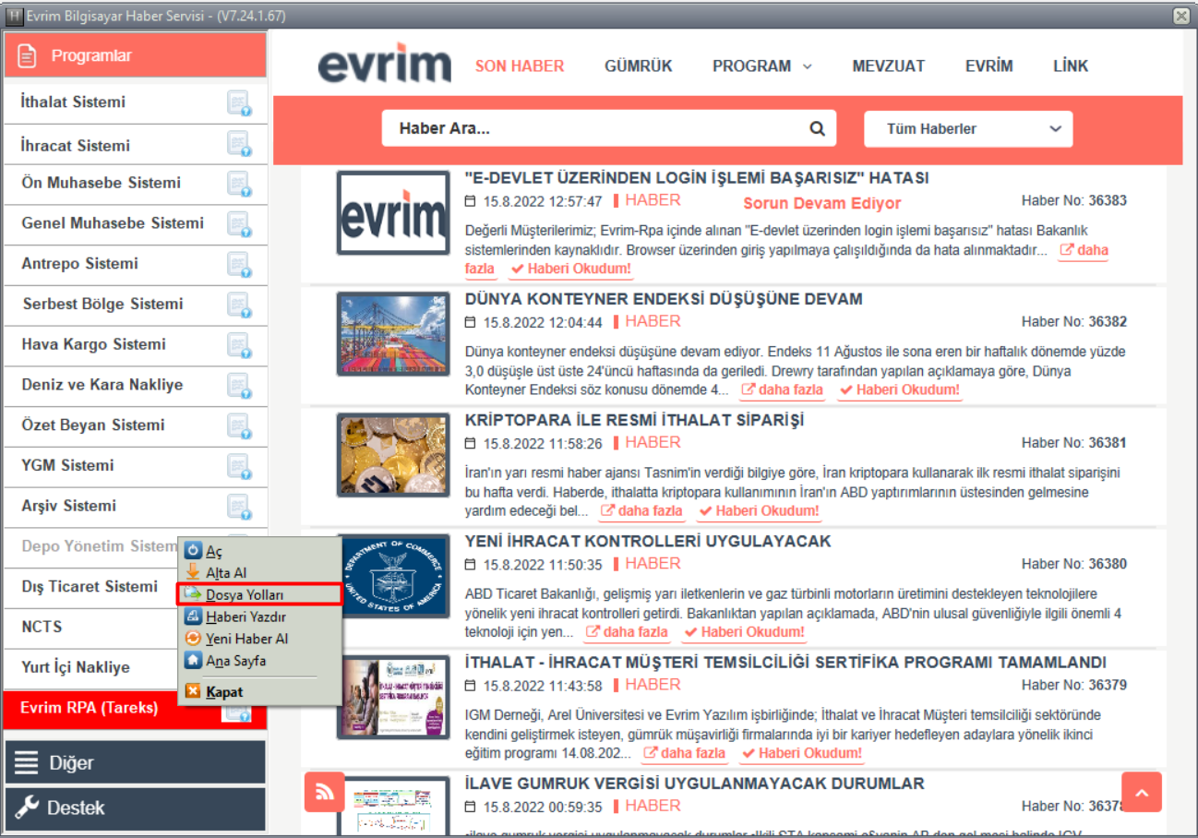Open the NCTS program entry
Viewport: 1198px width, 838px height.
pos(42,628)
